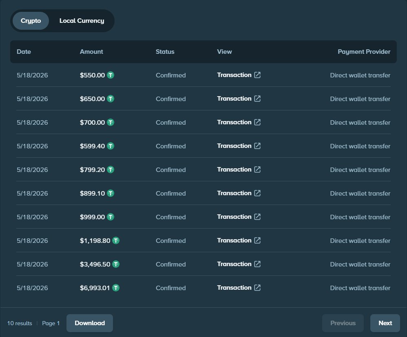Click the $999.00 amount value
Screen dimensions: 407x337
[x=93, y=217]
